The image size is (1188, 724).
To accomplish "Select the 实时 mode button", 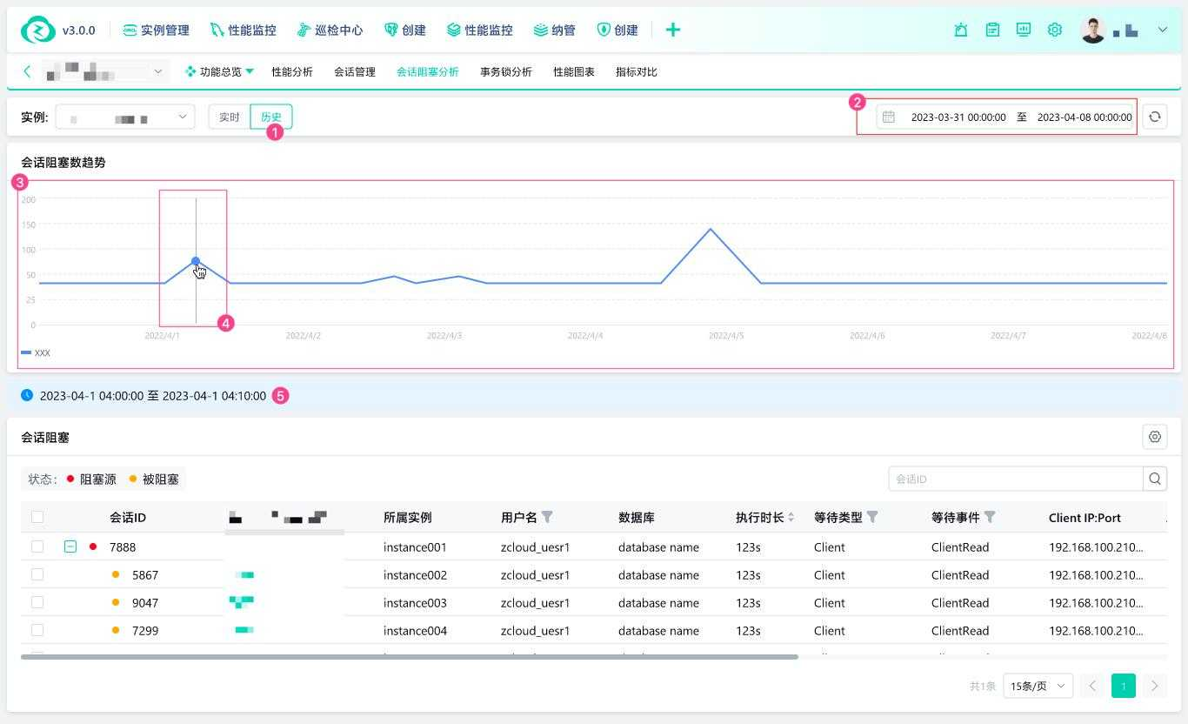I will click(x=229, y=117).
